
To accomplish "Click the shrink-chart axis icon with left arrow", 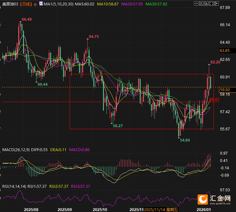I will [x=201, y=4].
